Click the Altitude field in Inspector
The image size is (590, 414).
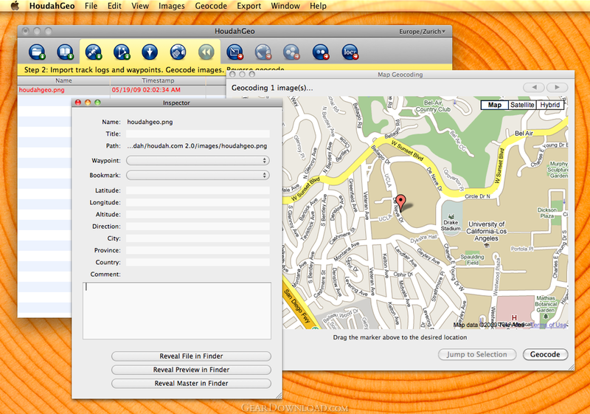pyautogui.click(x=198, y=215)
